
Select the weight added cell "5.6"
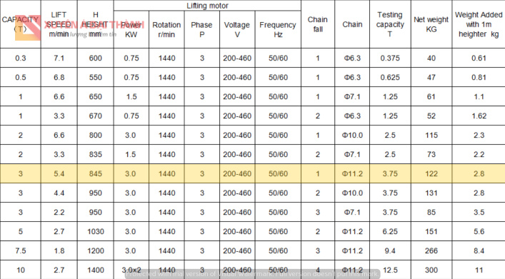coord(479,231)
